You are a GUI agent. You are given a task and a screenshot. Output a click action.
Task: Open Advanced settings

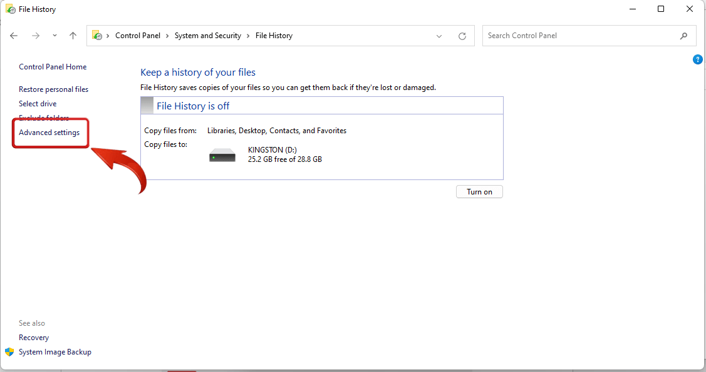49,133
